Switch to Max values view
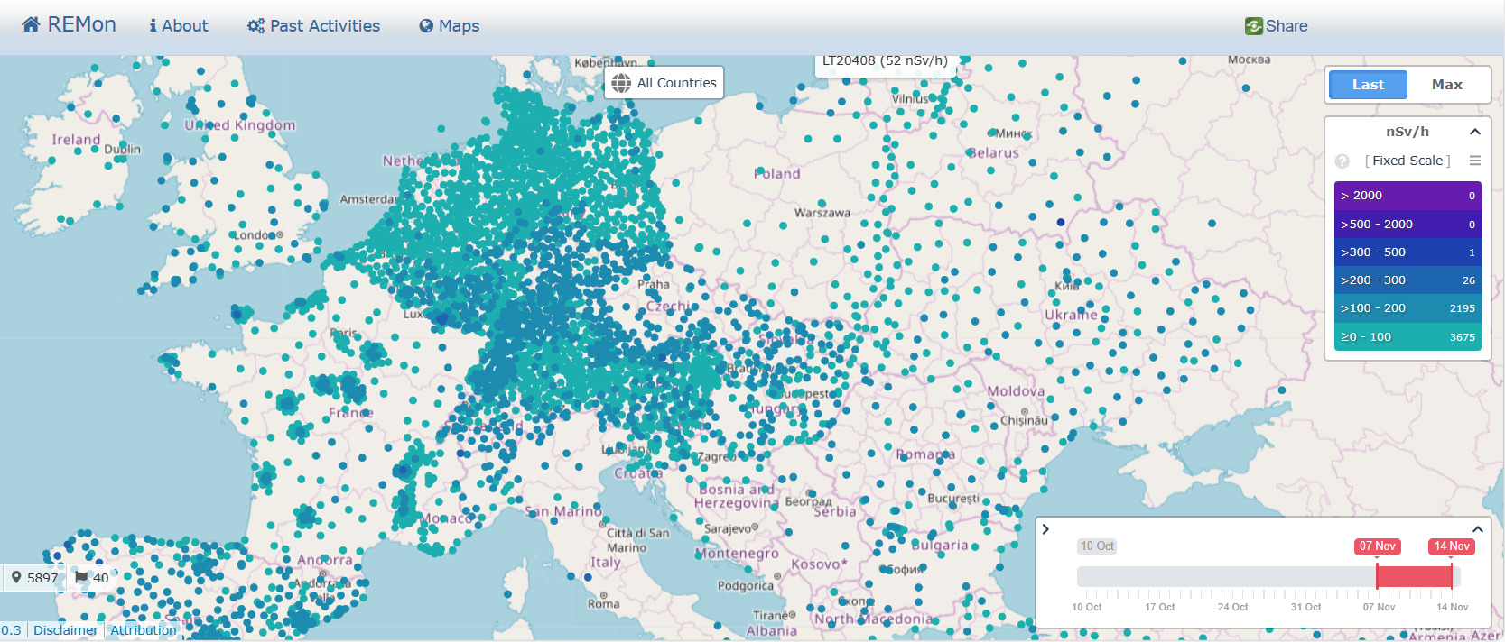The width and height of the screenshot is (1505, 642). tap(1446, 85)
